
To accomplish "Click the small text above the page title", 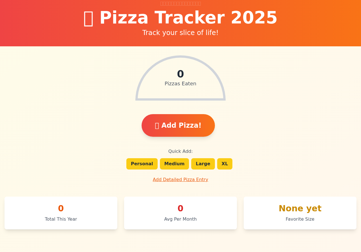I will click(180, 3).
